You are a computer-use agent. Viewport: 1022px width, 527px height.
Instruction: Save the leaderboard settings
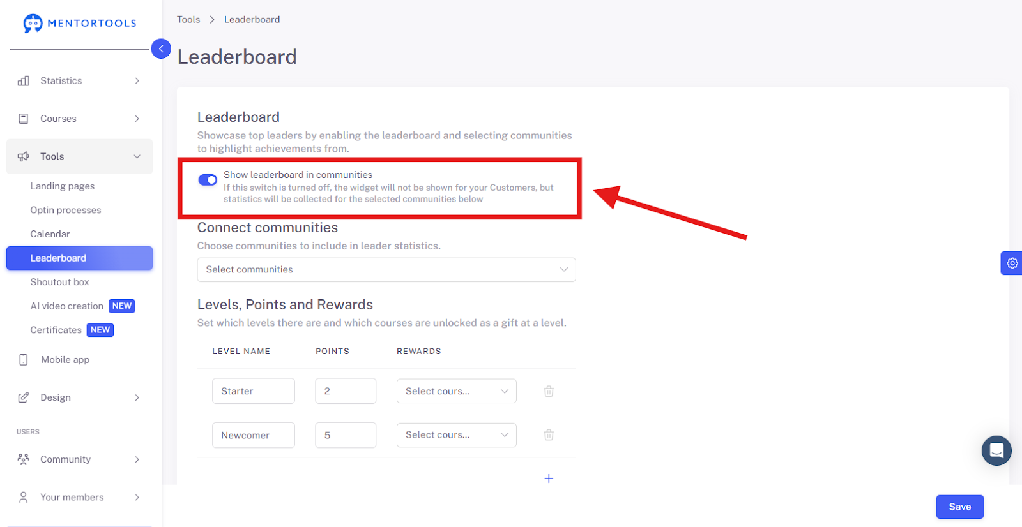(960, 507)
